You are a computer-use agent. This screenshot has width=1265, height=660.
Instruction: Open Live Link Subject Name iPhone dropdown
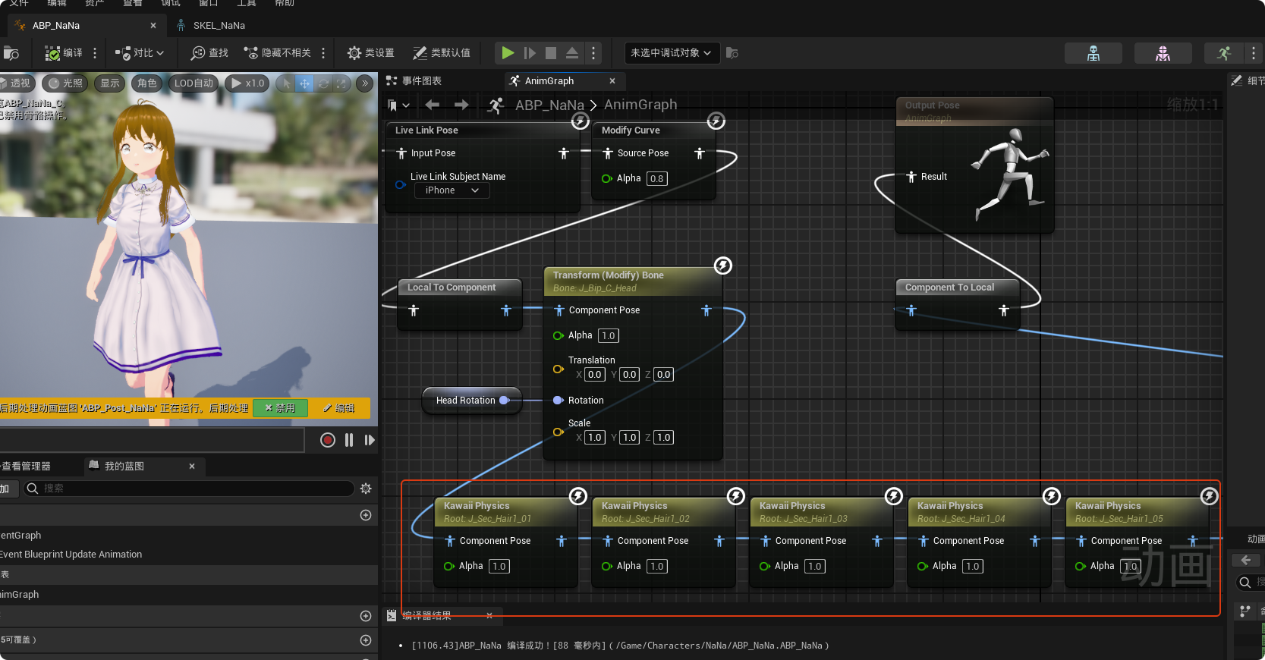[x=452, y=190]
